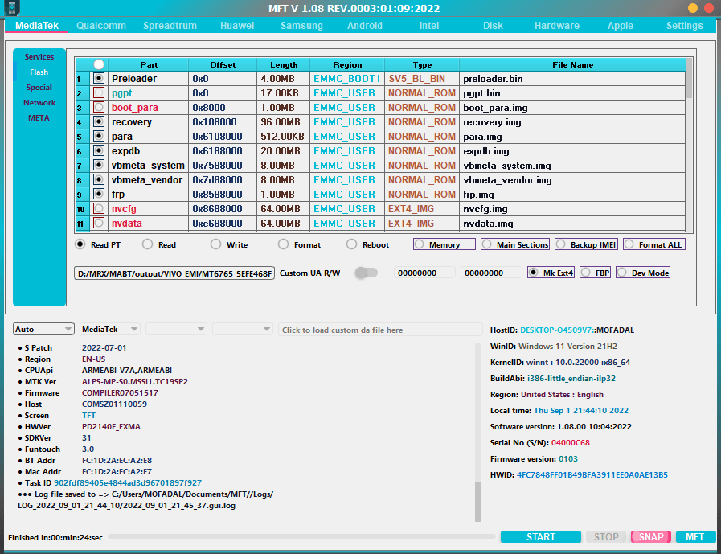Click the Memory button

click(444, 244)
